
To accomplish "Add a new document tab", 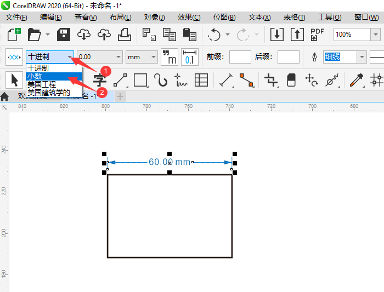I will click(120, 96).
